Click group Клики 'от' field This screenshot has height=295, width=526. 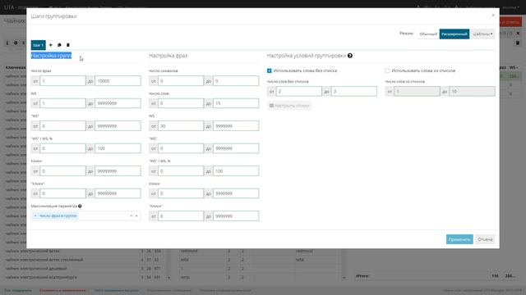click(x=62, y=171)
